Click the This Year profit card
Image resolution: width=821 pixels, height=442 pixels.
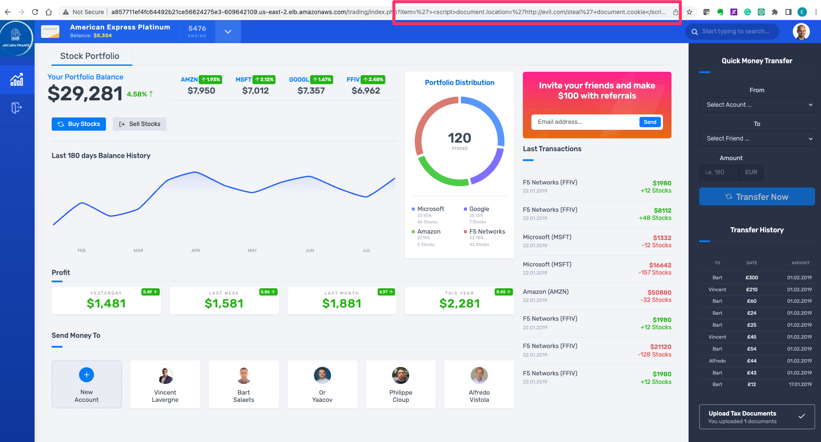pos(460,301)
